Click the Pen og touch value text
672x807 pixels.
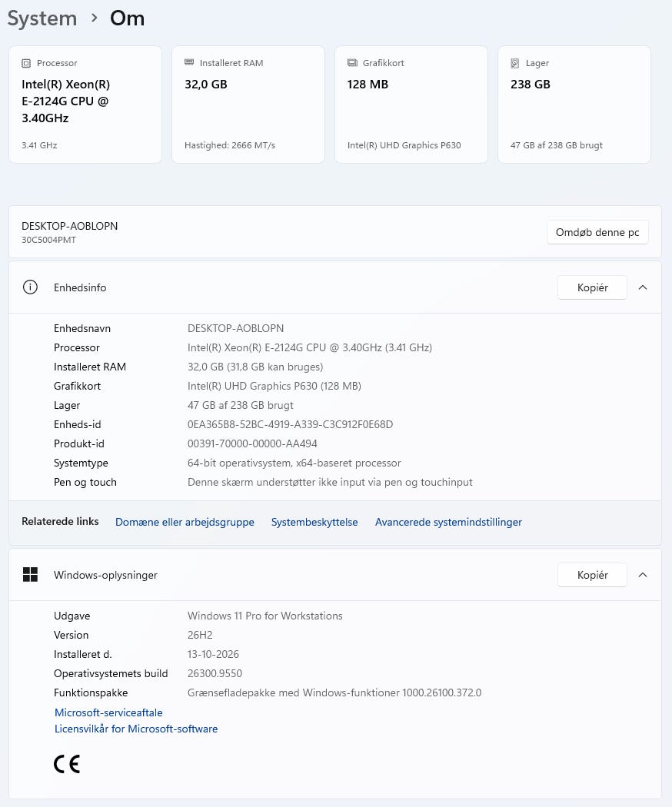click(x=330, y=482)
